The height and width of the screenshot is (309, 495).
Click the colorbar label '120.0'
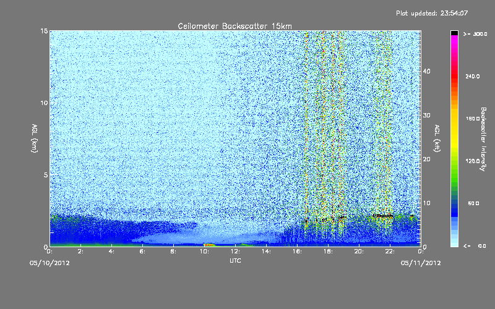pos(473,161)
